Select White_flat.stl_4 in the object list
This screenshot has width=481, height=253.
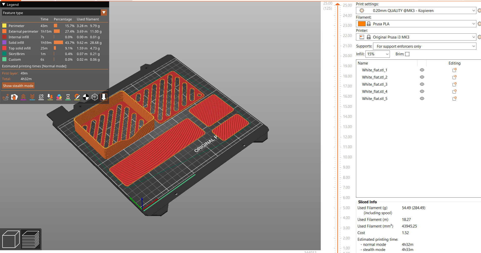[375, 92]
